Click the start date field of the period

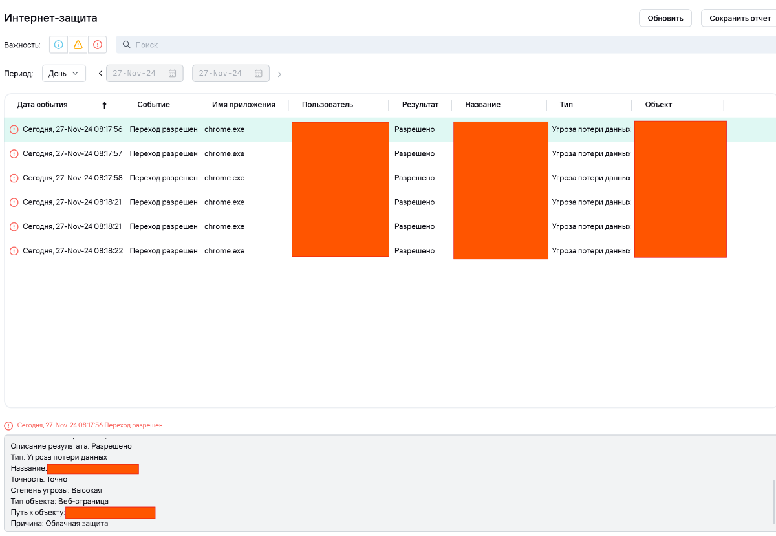[145, 73]
